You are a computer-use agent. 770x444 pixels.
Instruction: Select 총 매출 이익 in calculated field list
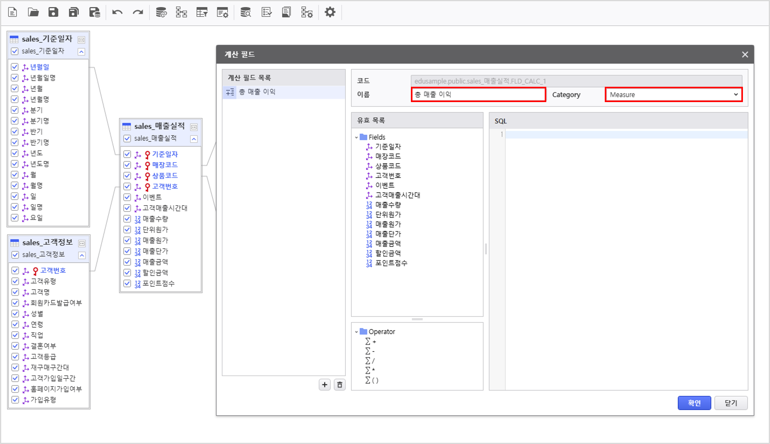(x=284, y=92)
